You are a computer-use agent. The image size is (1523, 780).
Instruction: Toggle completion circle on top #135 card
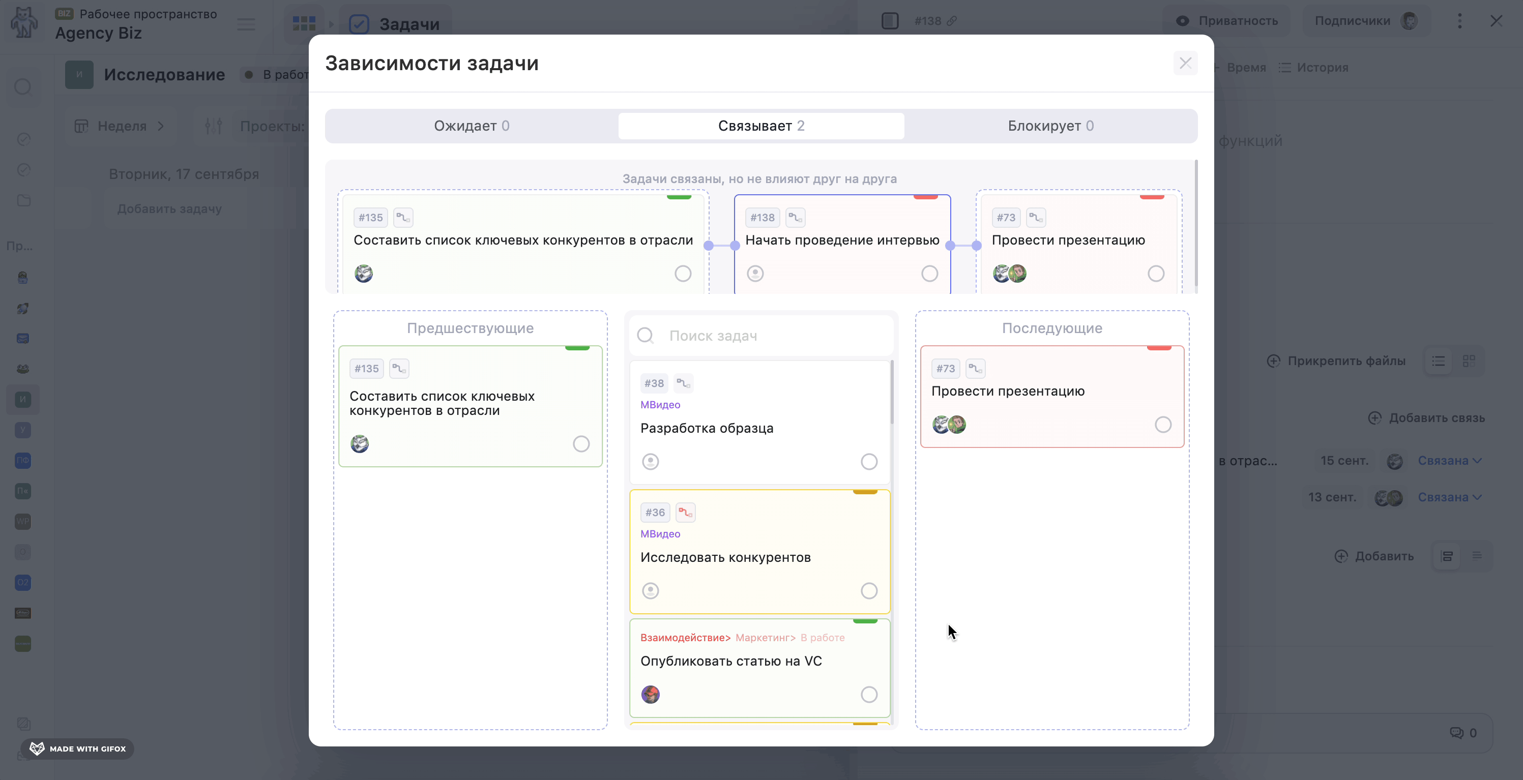pos(683,274)
